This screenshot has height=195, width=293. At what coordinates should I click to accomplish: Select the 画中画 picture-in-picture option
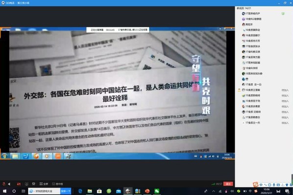click(57, 184)
